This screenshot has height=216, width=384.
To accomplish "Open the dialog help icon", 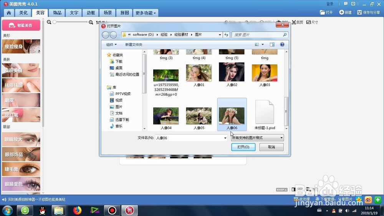I will click(x=282, y=44).
